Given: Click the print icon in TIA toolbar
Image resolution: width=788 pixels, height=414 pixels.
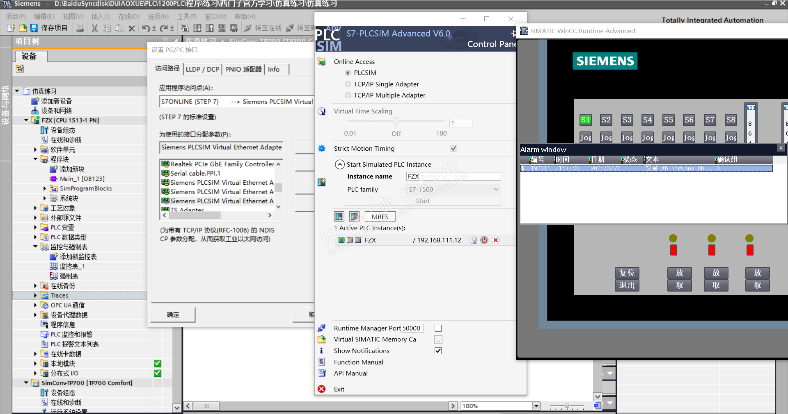Looking at the screenshot, I should (80, 28).
